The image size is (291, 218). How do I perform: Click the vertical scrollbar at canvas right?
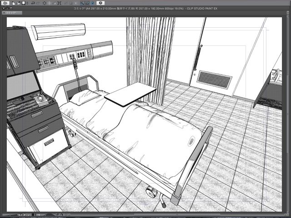287,114
